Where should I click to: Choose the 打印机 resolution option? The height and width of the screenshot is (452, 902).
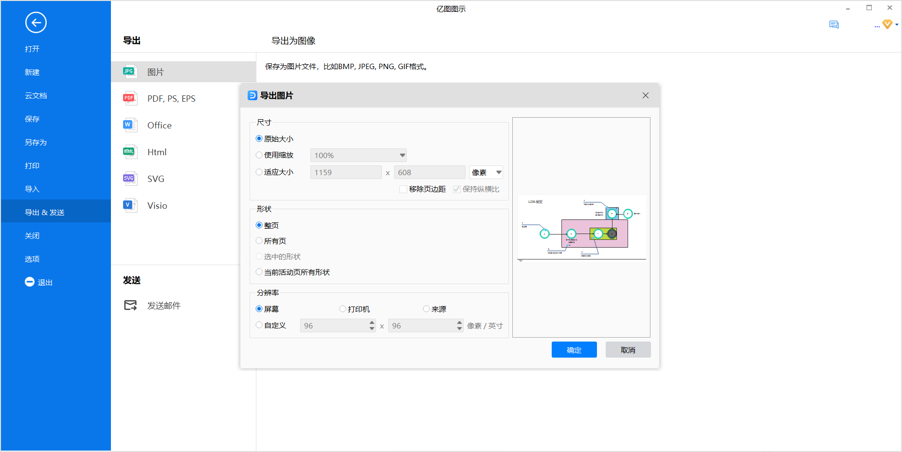[343, 309]
